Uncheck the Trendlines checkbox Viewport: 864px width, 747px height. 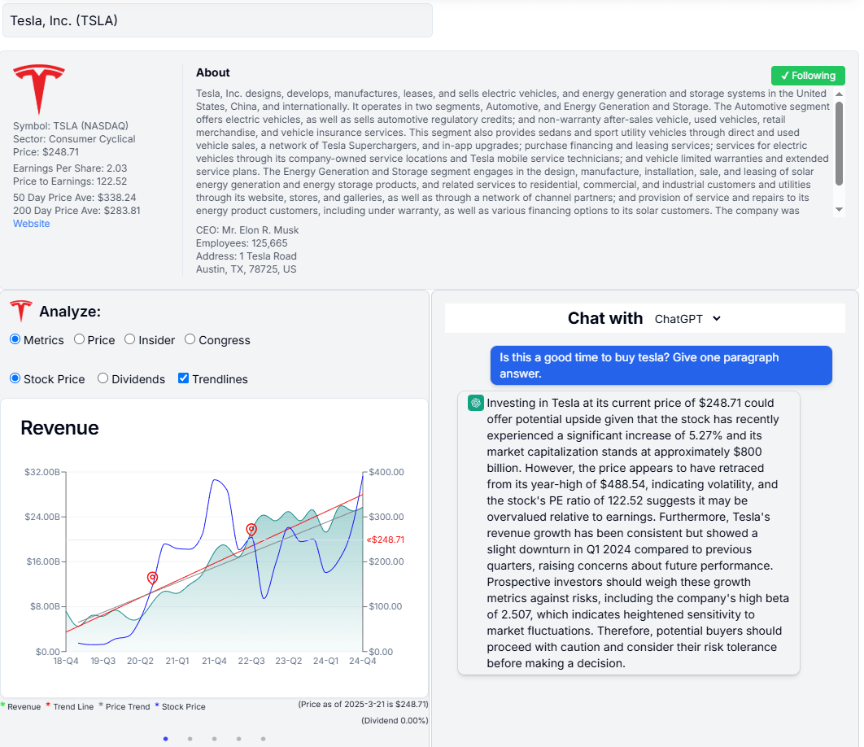click(x=184, y=378)
